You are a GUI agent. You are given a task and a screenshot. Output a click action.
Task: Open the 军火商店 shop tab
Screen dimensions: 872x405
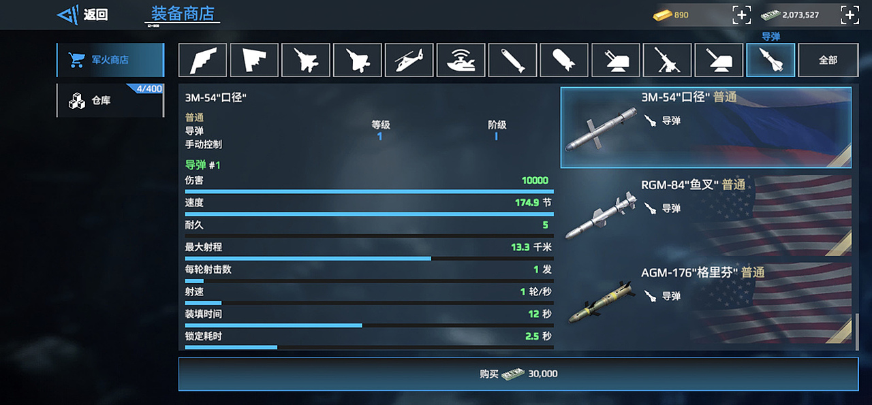[110, 60]
